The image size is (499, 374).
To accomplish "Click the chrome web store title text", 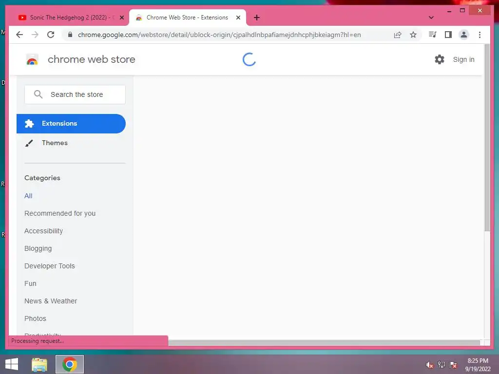I will (x=91, y=59).
